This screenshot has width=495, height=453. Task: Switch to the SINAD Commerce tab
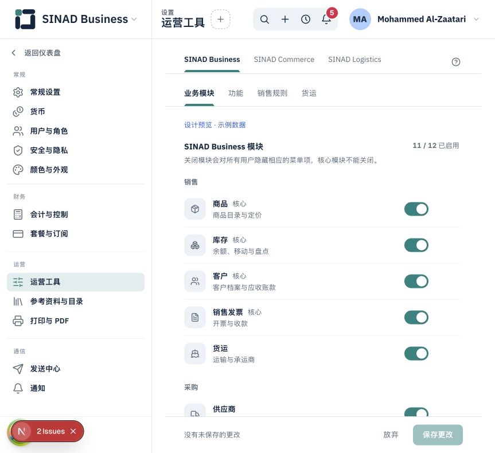284,60
